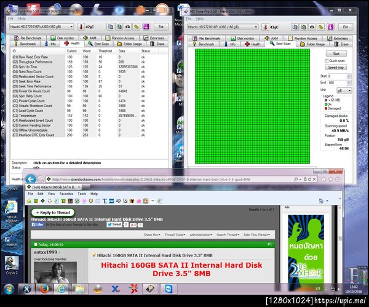
Task: Click Exit button in right HD Tune window
Action: pyautogui.click(x=345, y=27)
